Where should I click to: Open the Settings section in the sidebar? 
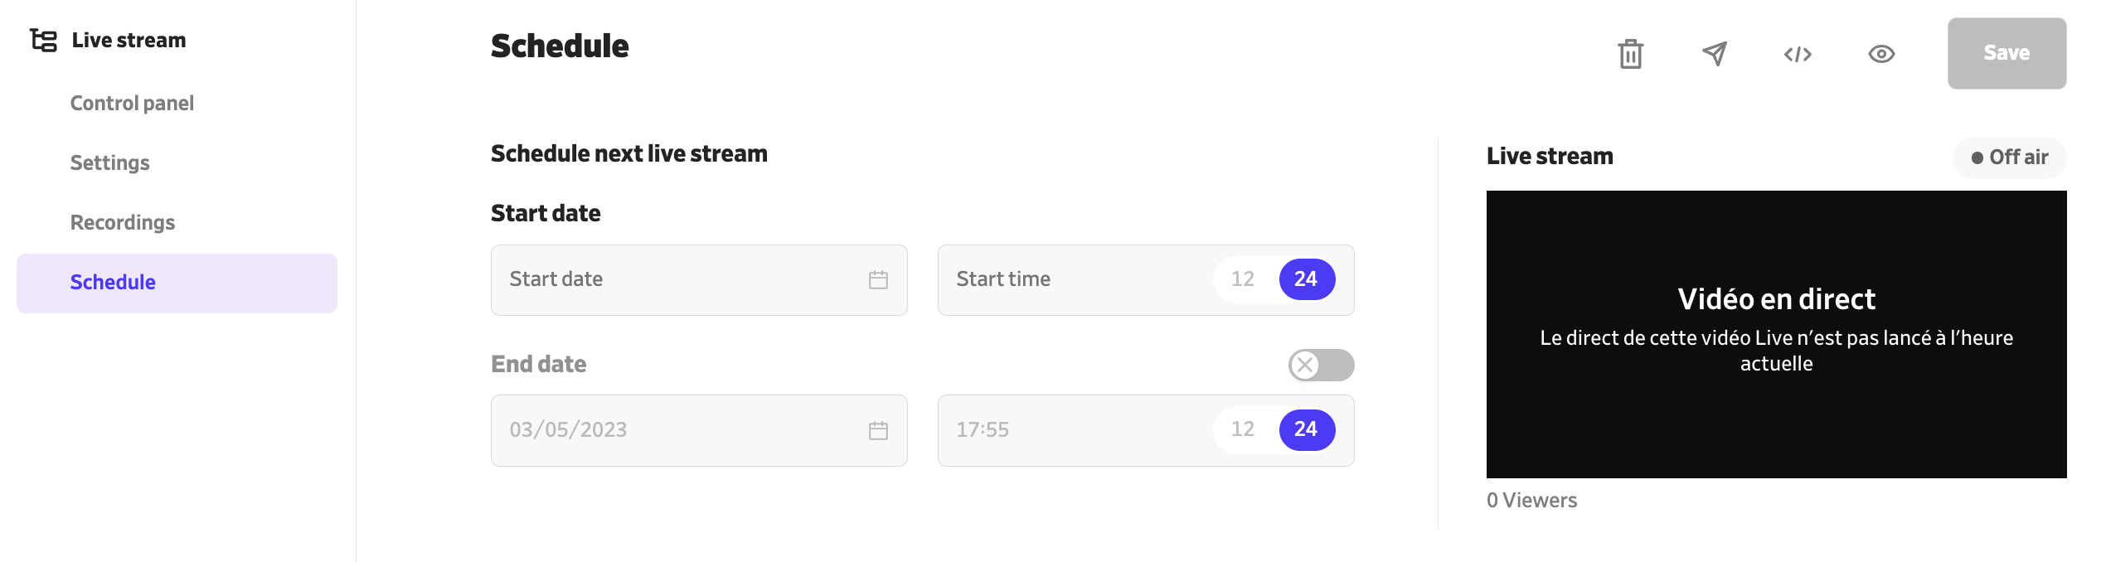click(109, 162)
